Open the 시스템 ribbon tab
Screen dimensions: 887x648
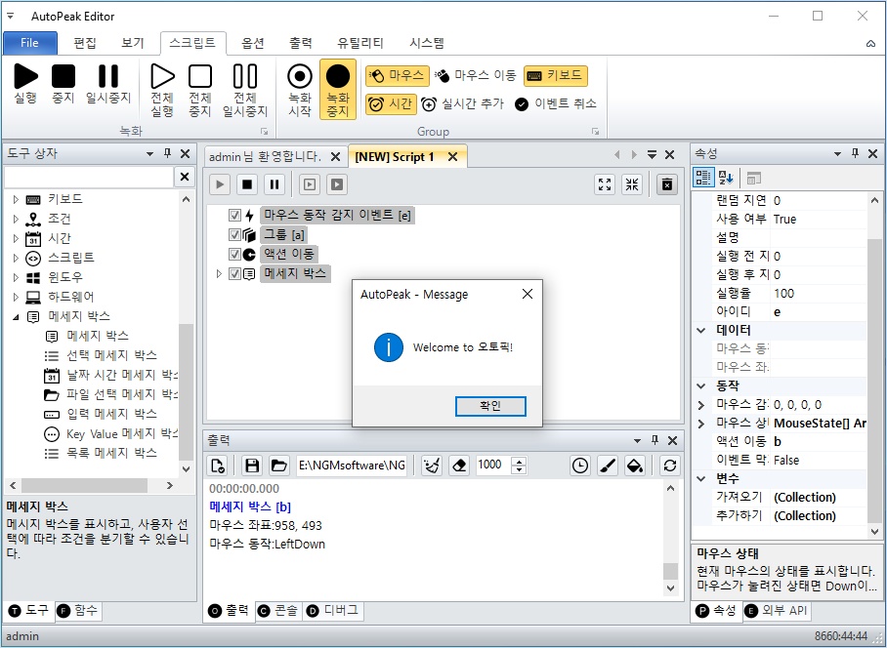pyautogui.click(x=427, y=43)
